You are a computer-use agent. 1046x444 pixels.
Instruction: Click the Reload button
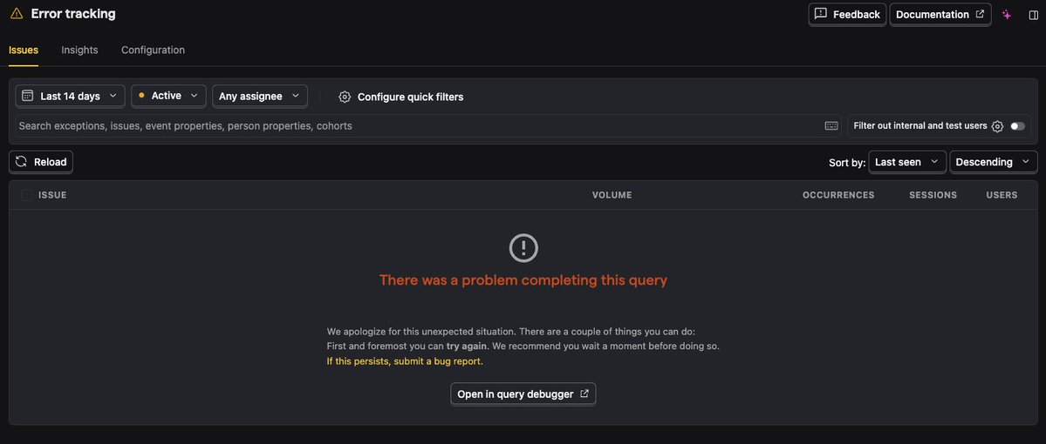click(x=41, y=162)
